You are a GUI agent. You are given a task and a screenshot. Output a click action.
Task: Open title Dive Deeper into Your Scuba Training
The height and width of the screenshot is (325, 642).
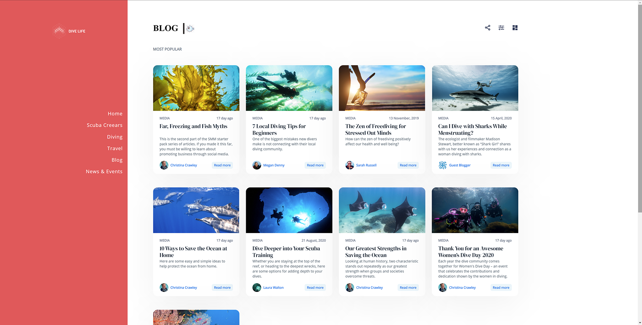pos(286,252)
